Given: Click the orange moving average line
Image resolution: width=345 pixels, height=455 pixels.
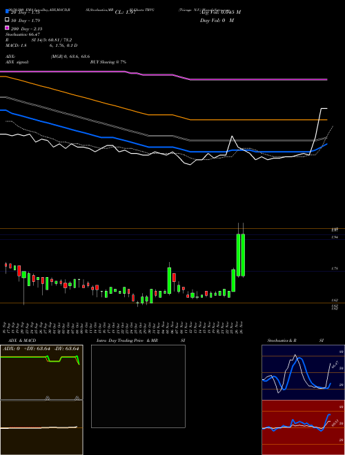Looking at the screenshot, I should pyautogui.click(x=164, y=115).
